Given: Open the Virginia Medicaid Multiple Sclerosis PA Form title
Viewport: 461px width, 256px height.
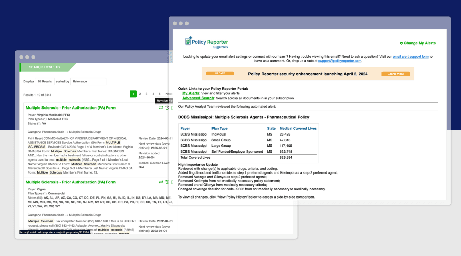Looking at the screenshot, I should [x=71, y=108].
